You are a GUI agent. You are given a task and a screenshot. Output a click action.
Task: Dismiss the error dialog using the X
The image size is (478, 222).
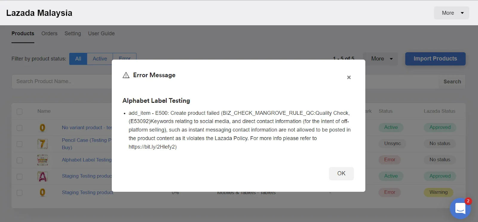pos(349,77)
